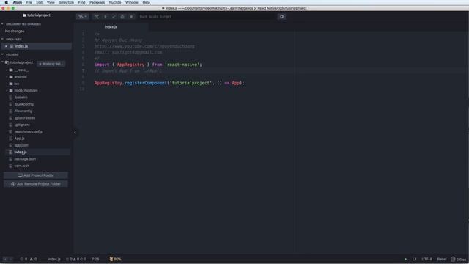Click 'react-native' string in import line
This screenshot has width=469, height=264.
183,65
